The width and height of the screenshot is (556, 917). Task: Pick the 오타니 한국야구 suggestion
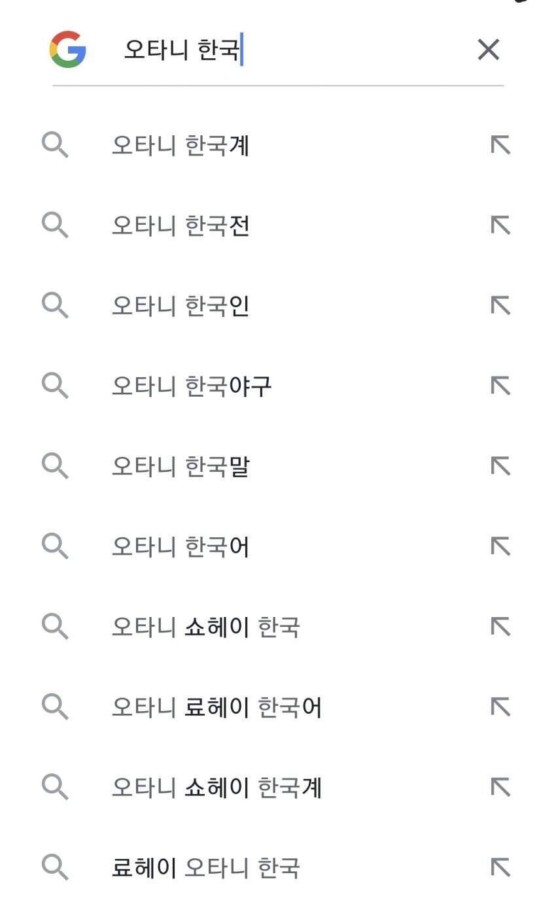(x=191, y=386)
